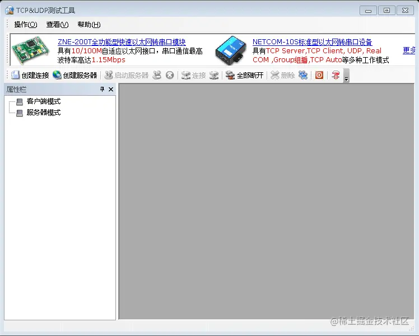Screen dimensions: 419x336
Task: Click the 全部断开 toolbar button
Action: (244, 75)
